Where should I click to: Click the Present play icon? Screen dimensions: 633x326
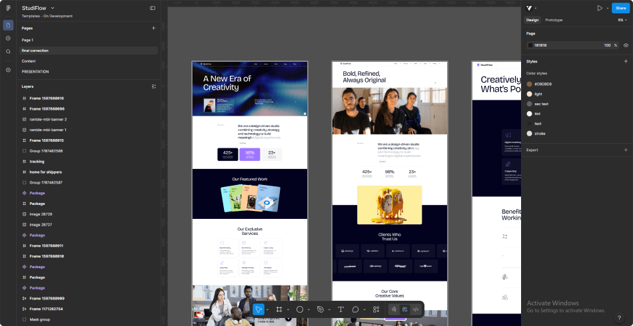coord(600,8)
